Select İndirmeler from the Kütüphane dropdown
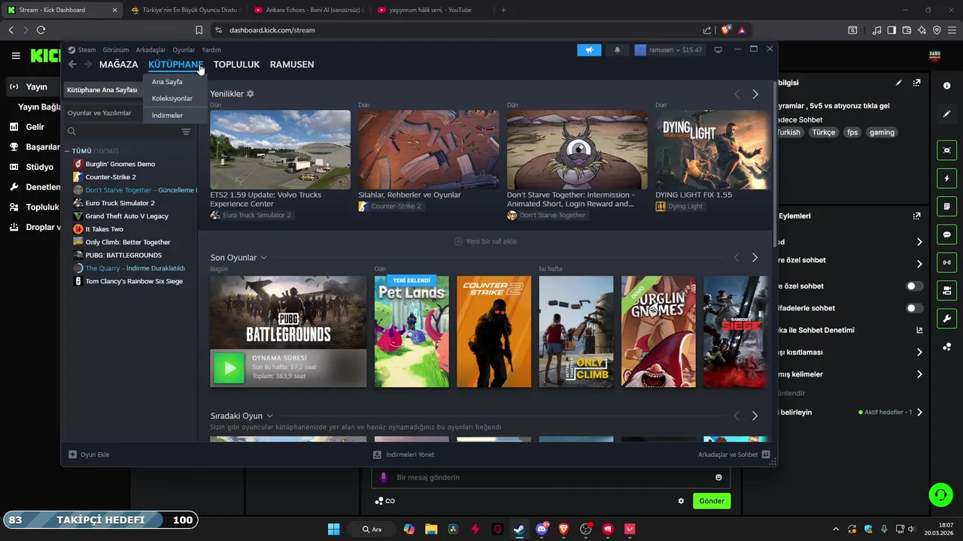 click(167, 116)
